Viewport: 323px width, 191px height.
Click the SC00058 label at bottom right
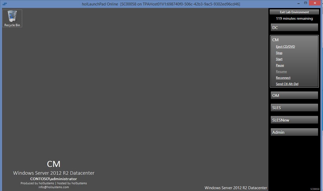point(315,189)
